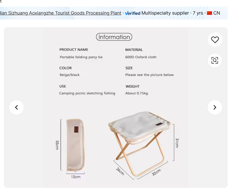Click the 32cm width dimension label

pos(156,172)
